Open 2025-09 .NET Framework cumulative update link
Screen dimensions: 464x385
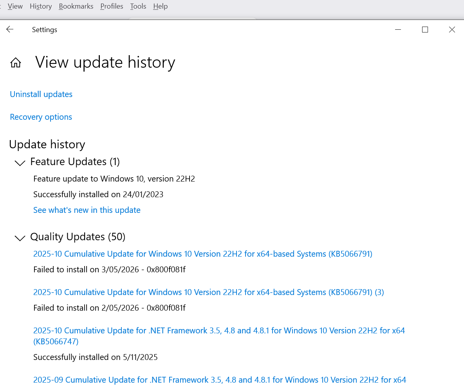pyautogui.click(x=220, y=380)
